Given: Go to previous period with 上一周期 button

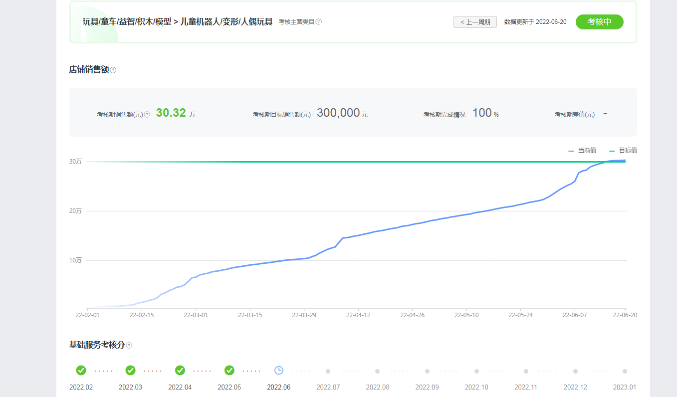Looking at the screenshot, I should tap(475, 22).
